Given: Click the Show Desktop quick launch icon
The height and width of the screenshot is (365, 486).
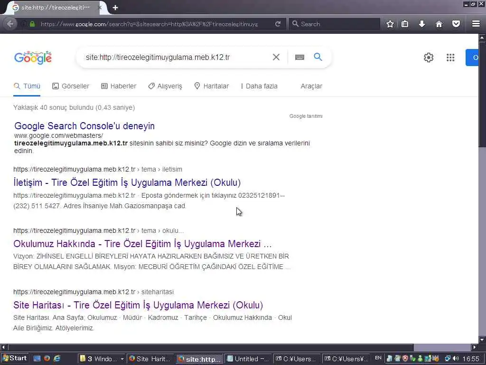Looking at the screenshot, I should pyautogui.click(x=37, y=358).
